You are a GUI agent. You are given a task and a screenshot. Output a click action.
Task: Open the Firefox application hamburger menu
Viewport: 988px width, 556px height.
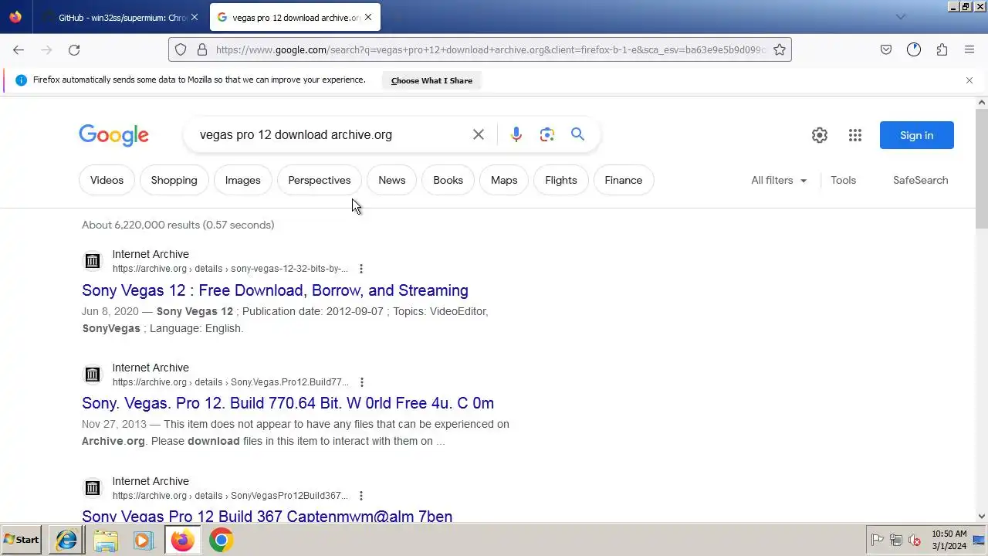tap(969, 49)
